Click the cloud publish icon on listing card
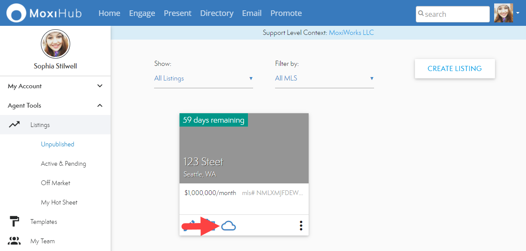Image resolution: width=526 pixels, height=251 pixels. tap(229, 226)
